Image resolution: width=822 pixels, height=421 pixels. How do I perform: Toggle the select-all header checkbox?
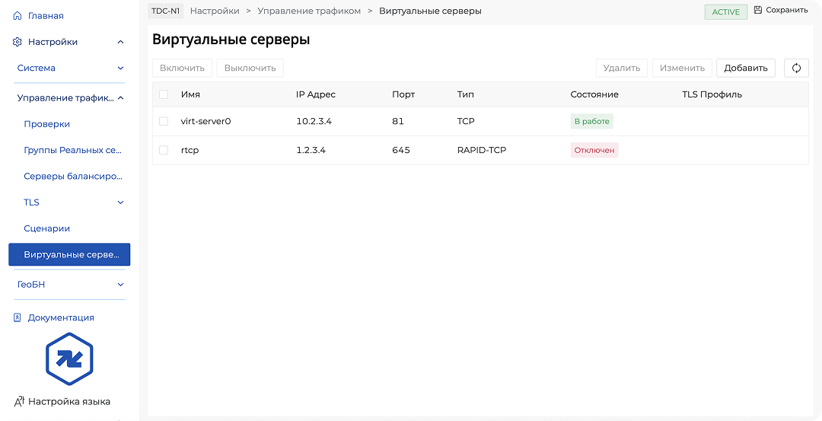[x=164, y=94]
